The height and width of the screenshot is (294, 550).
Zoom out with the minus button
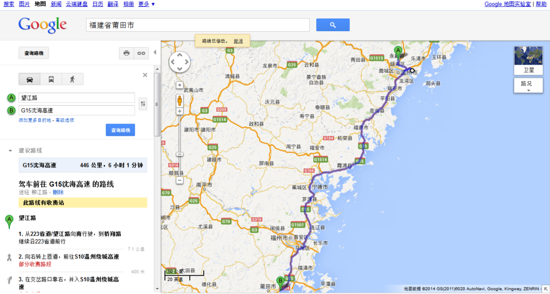(x=180, y=181)
